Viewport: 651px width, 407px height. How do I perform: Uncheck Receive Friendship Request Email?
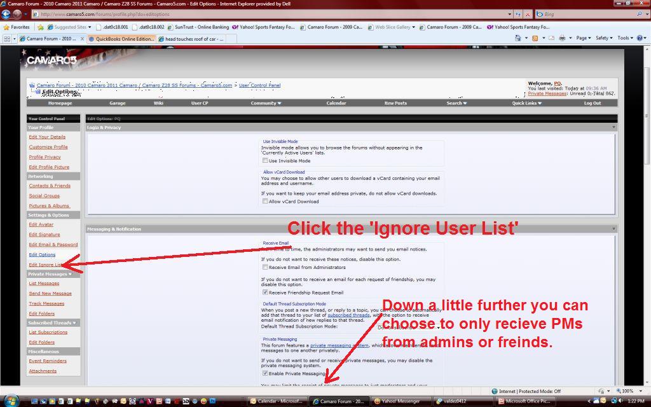265,293
